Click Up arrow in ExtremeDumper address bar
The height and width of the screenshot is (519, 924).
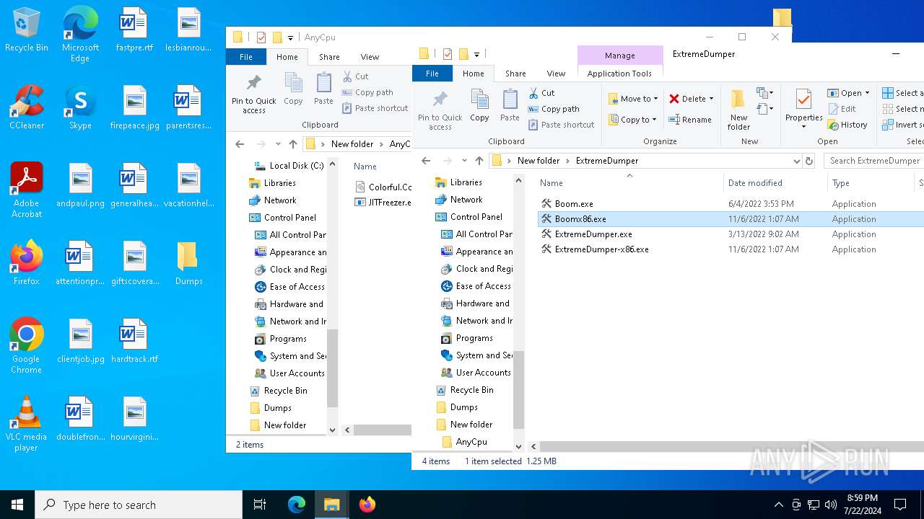(479, 161)
